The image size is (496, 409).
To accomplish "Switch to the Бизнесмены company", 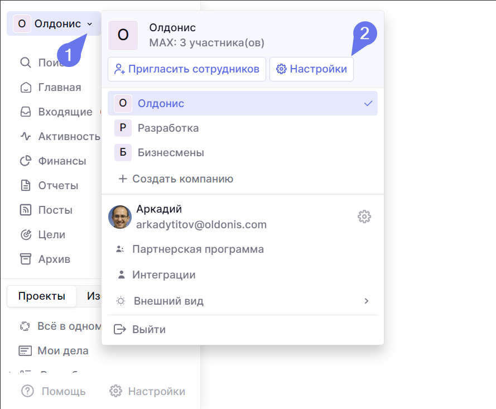I will [x=170, y=153].
